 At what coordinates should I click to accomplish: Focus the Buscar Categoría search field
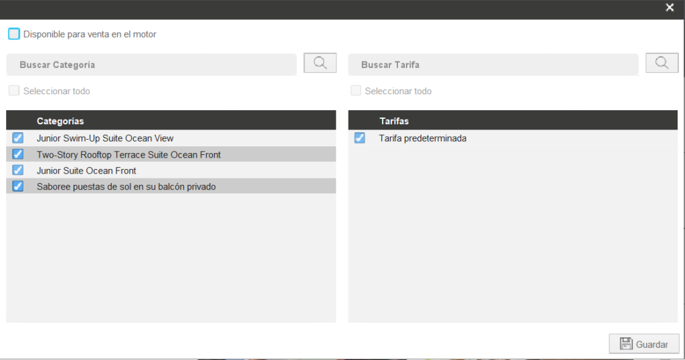tap(151, 65)
